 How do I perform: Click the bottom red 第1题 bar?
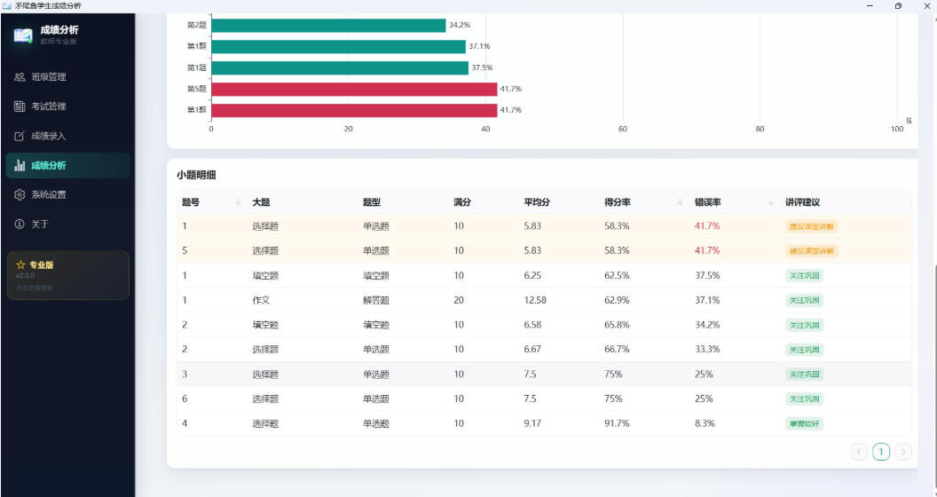(x=354, y=111)
